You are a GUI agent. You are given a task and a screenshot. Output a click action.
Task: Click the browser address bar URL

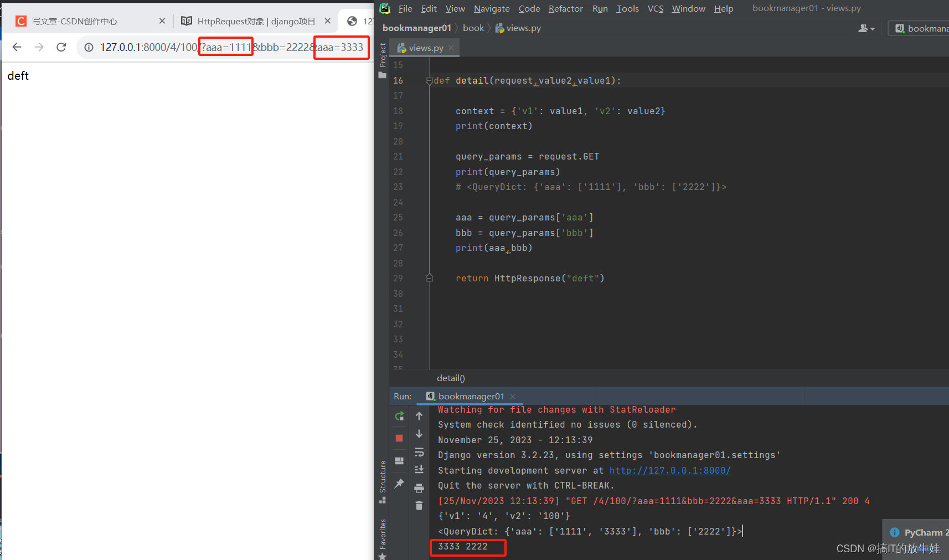231,47
